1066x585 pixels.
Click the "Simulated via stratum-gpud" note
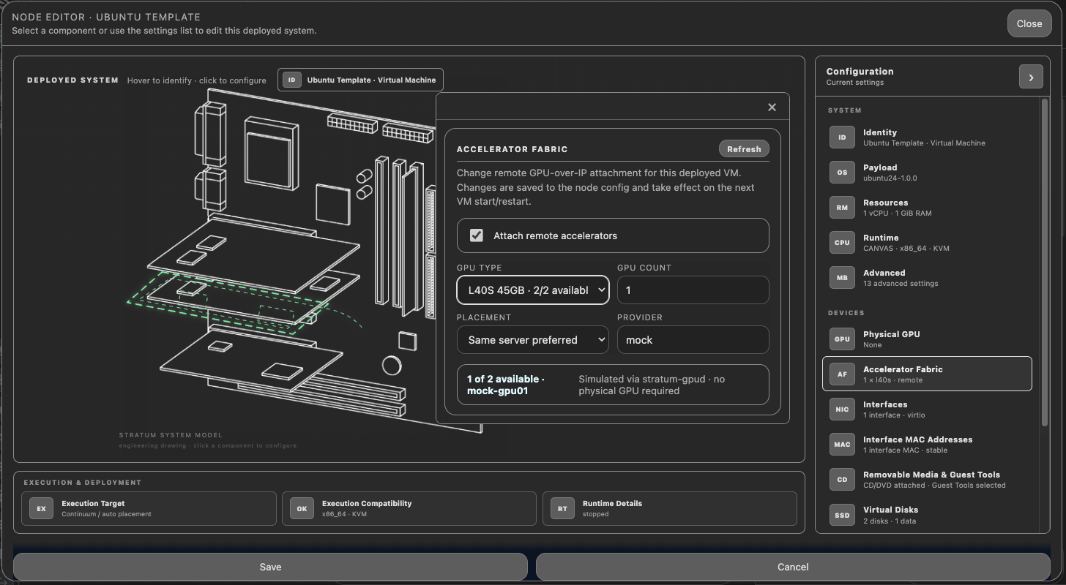[652, 385]
